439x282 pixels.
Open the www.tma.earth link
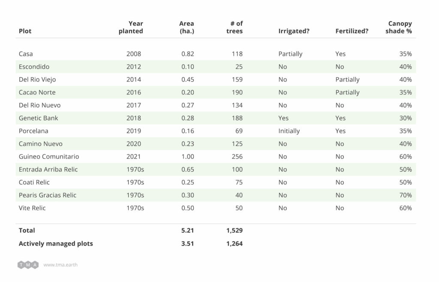(x=60, y=265)
